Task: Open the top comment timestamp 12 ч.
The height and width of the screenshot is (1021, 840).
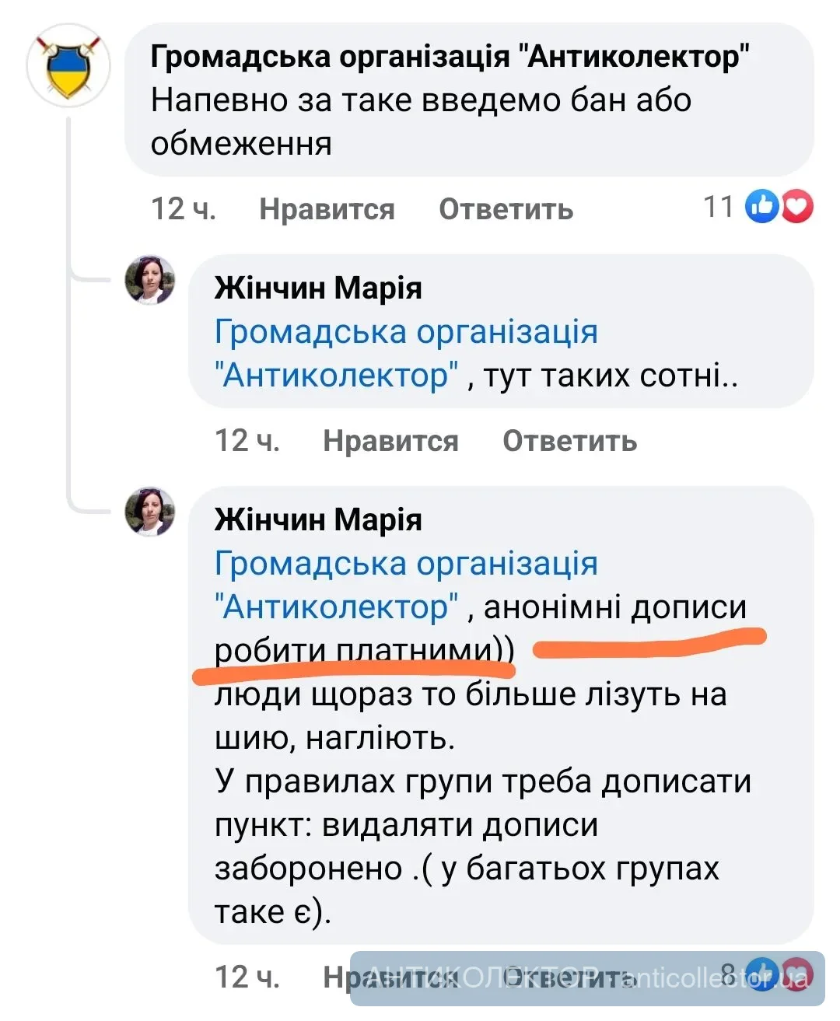Action: coord(184,208)
